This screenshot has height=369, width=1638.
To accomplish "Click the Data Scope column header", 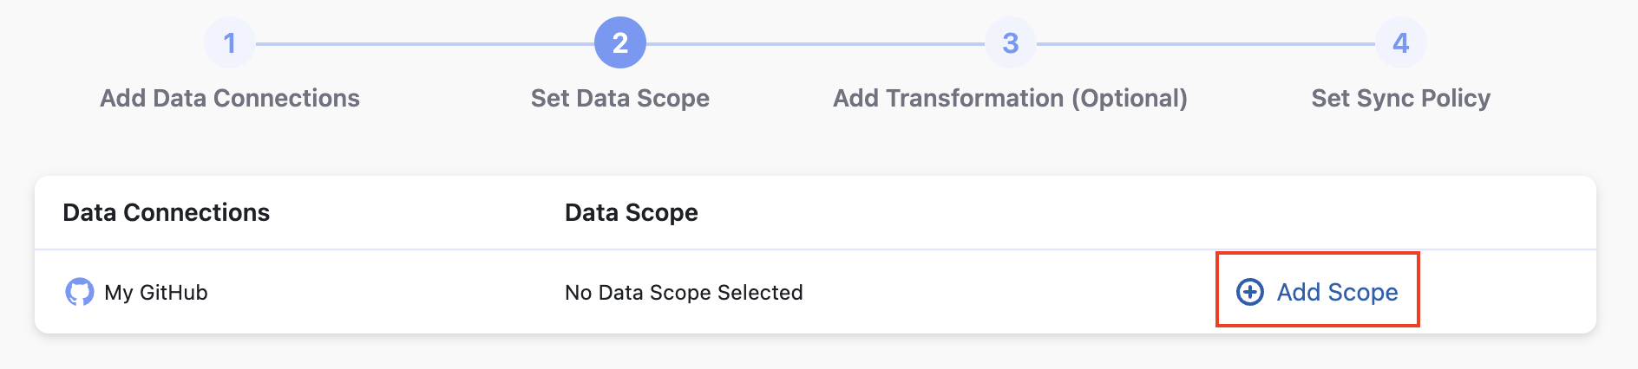I will tap(631, 212).
